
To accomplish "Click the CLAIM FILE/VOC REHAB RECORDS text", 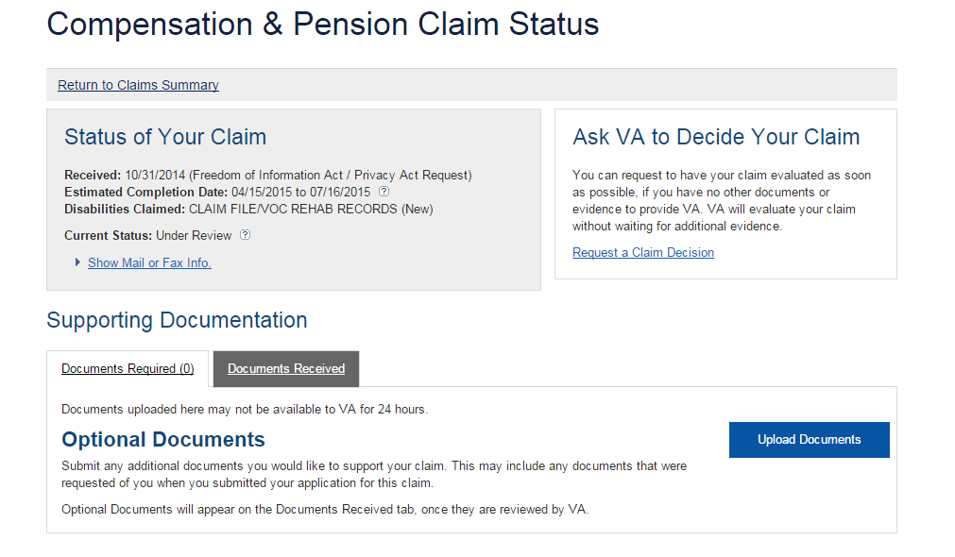I will click(x=293, y=209).
